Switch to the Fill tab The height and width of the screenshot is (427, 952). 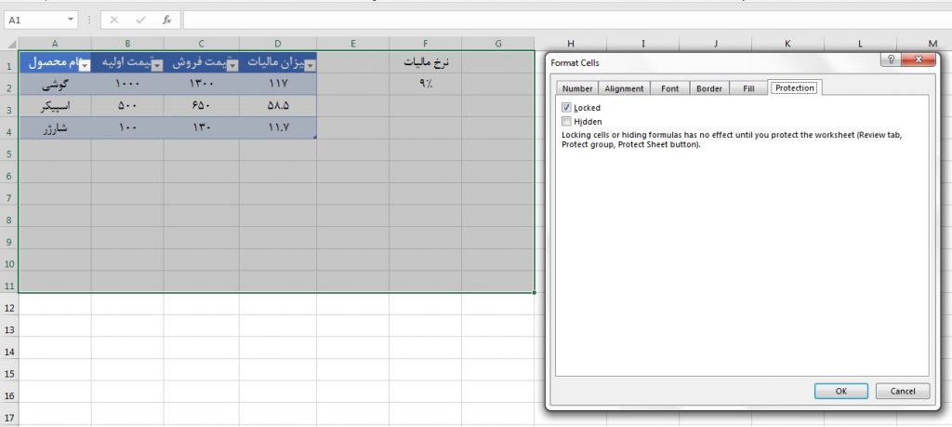click(x=748, y=88)
